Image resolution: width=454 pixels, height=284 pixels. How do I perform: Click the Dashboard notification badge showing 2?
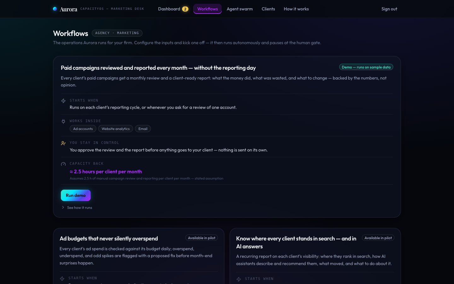coord(185,9)
